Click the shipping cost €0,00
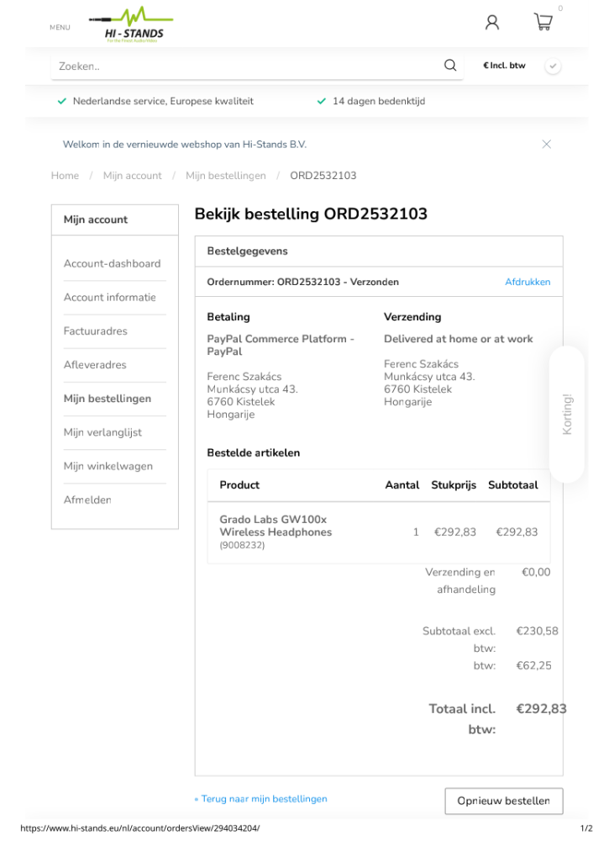This screenshot has height=841, width=609. (x=536, y=572)
